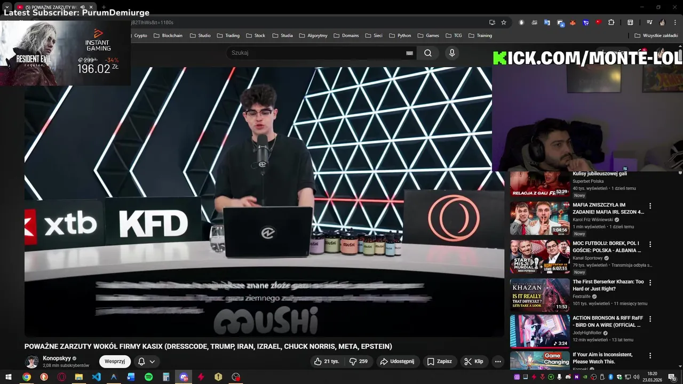Open on-screen keyboard icon in search box
This screenshot has height=384, width=683.
pos(409,53)
